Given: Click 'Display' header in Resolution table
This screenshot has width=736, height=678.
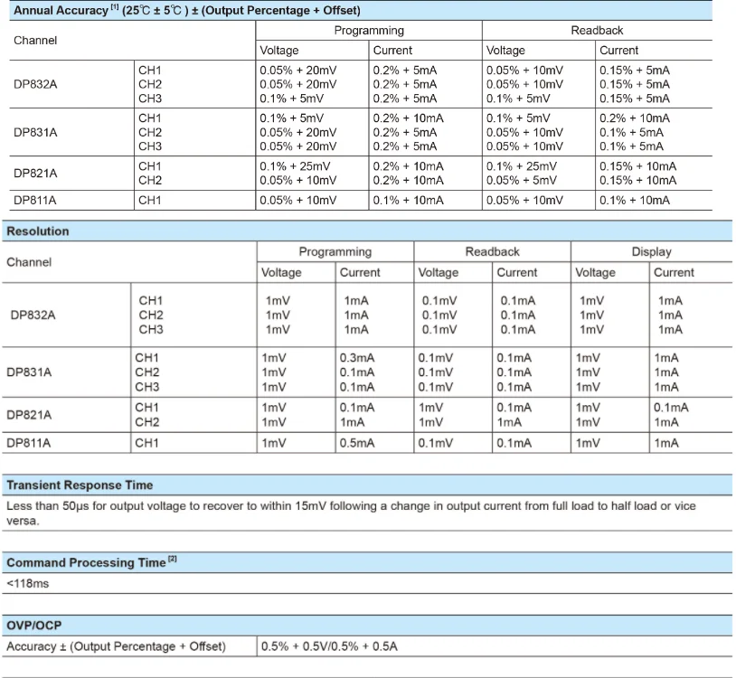Looking at the screenshot, I should 652,252.
